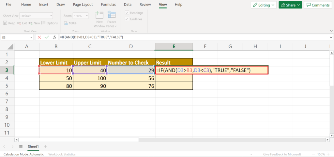Cancel the formula entry with red X

tap(39, 37)
